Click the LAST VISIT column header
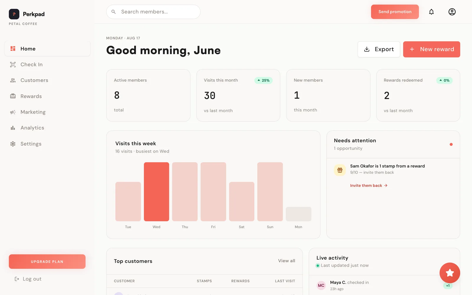The width and height of the screenshot is (472, 295). point(285,281)
